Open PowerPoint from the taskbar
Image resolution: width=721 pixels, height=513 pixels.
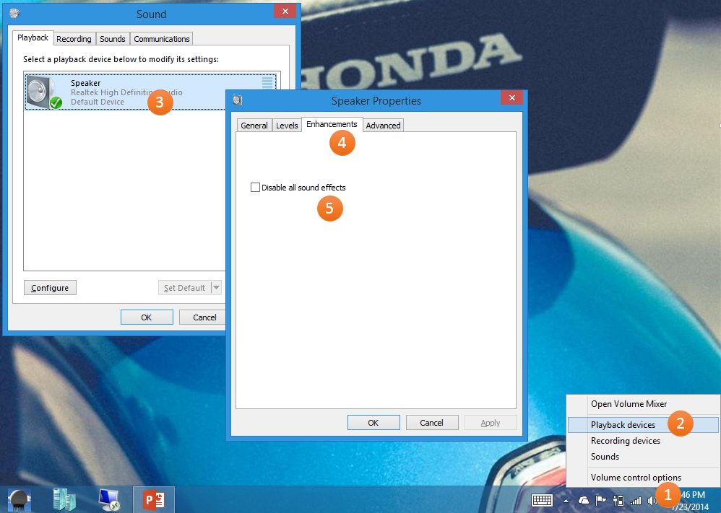154,500
